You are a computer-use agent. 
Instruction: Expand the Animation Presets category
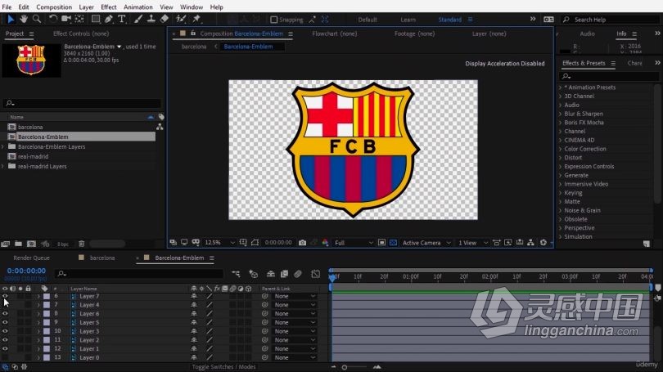[x=561, y=87]
